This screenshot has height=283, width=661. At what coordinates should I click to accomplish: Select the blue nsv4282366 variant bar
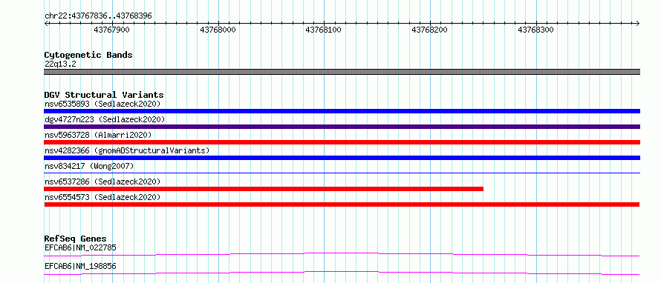tap(342, 158)
